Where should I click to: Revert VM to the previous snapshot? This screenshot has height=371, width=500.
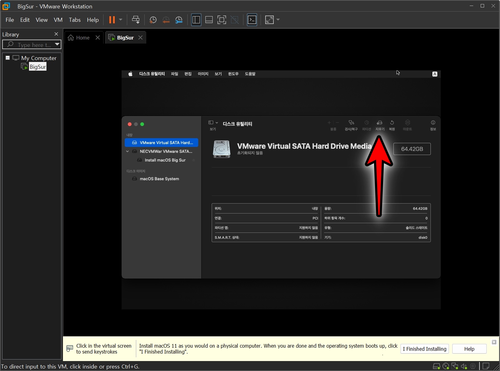[166, 20]
